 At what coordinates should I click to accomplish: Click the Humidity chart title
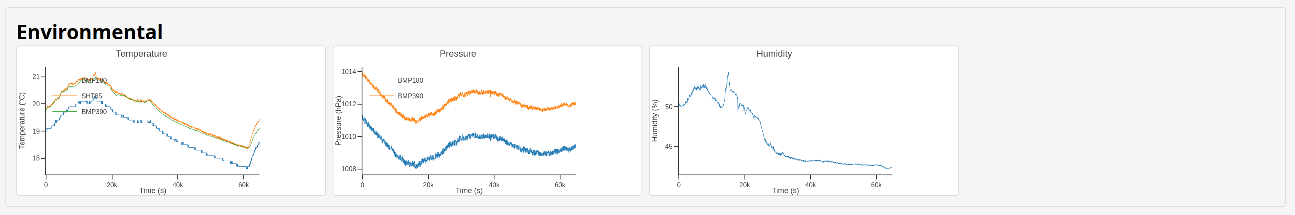[774, 54]
